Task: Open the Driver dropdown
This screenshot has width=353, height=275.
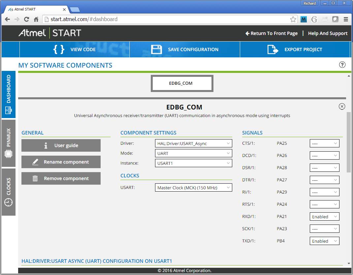Action: click(193, 143)
